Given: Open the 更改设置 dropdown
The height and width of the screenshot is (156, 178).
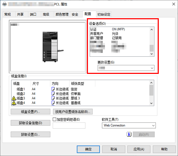Looking at the screenshot, I should point(126,68).
